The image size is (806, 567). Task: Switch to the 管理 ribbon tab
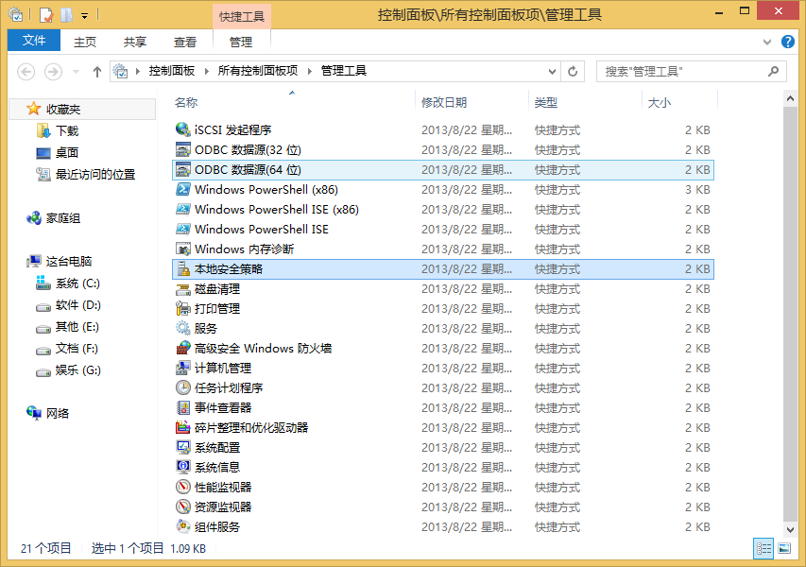(241, 42)
